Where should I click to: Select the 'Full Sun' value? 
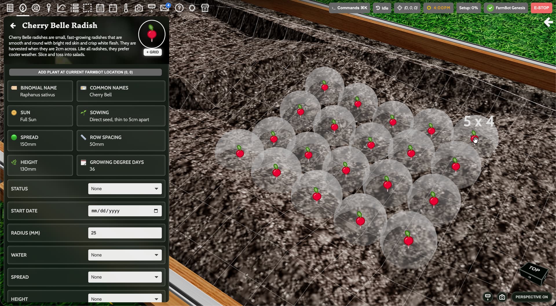pos(28,119)
